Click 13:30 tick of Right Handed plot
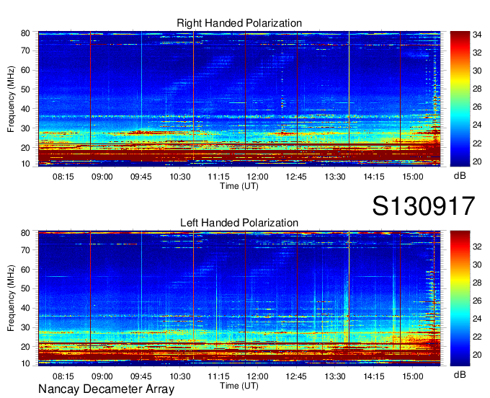Image resolution: width=490 pixels, height=398 pixels. [335, 177]
